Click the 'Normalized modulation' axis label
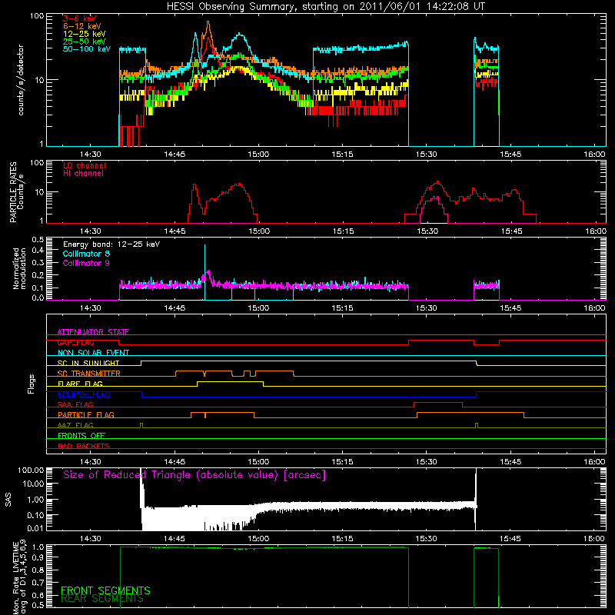Screen dimensions: 615x615 (x=19, y=268)
